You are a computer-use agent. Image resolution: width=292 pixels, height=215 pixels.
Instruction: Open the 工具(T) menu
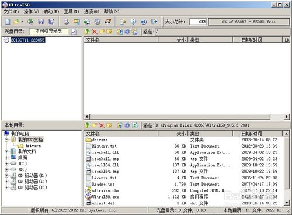pos(72,12)
